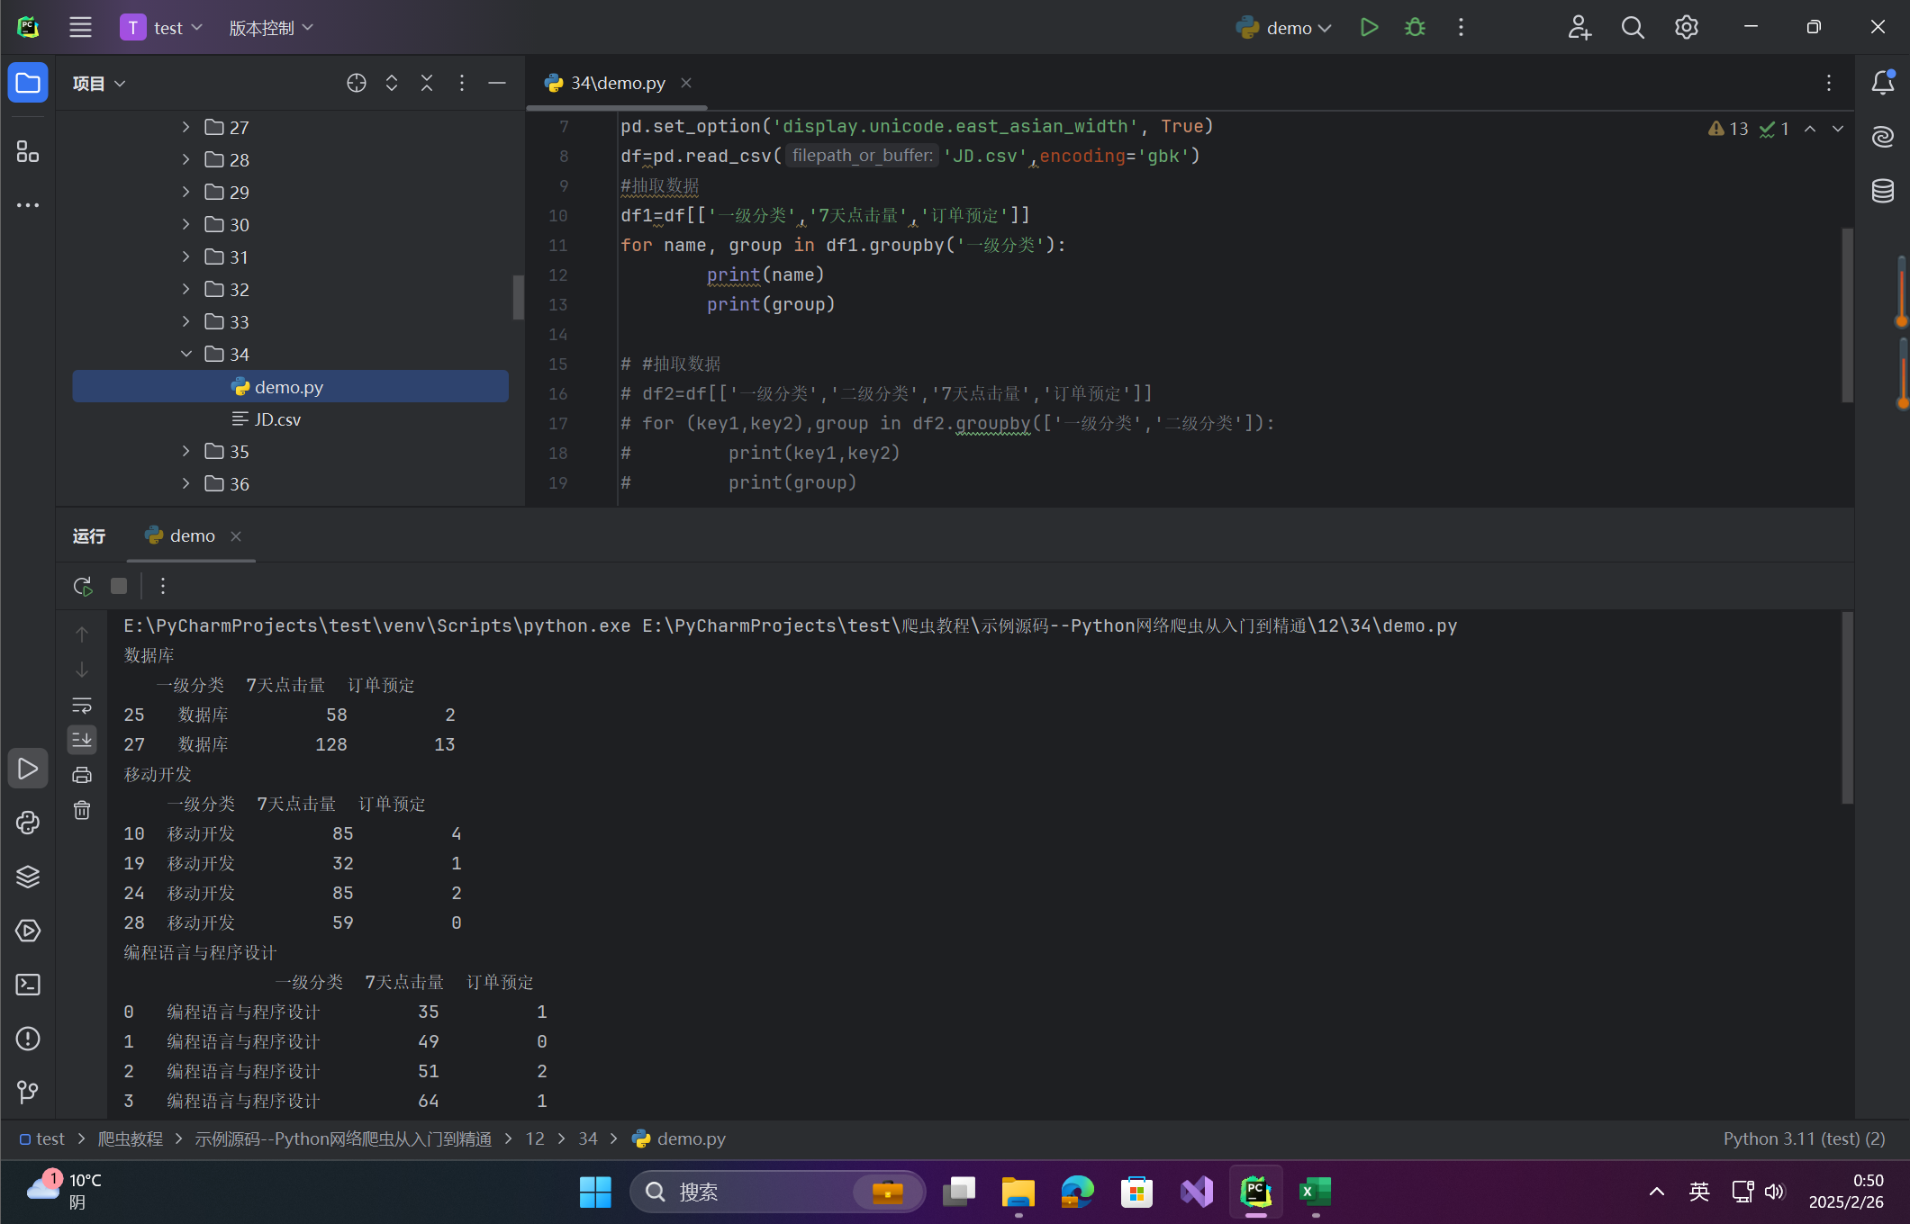
Task: Rerun the demo script
Action: 83,586
